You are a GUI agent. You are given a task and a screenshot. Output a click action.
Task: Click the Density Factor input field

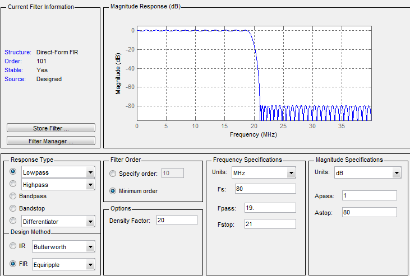pos(177,220)
